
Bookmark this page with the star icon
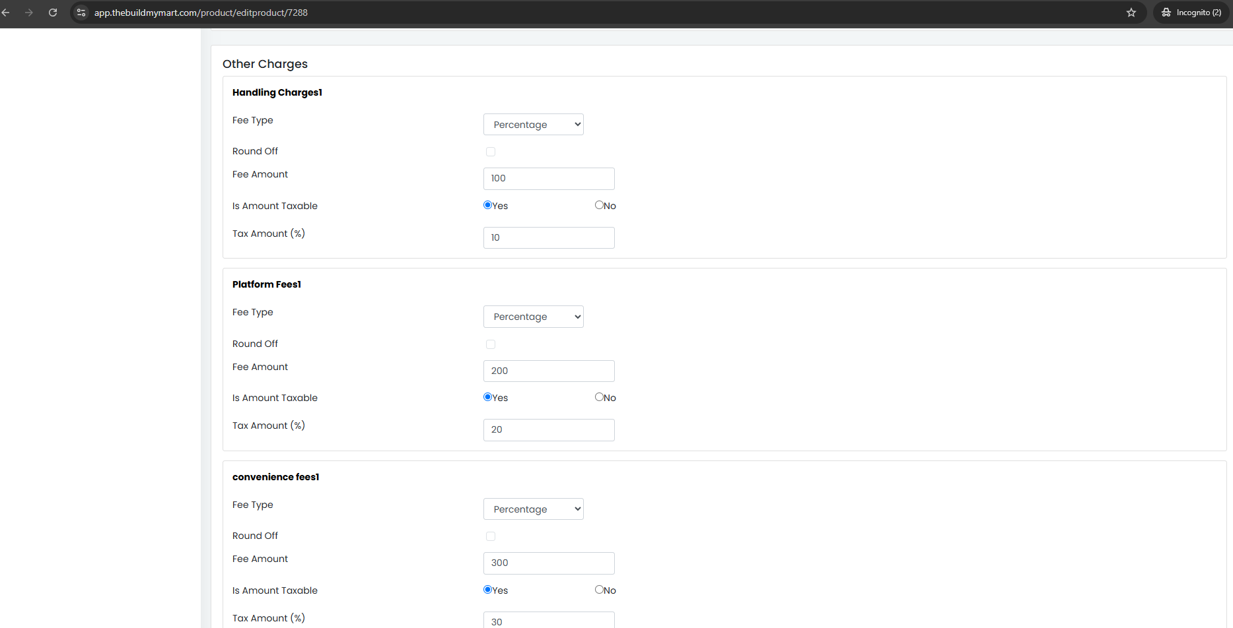click(1131, 13)
